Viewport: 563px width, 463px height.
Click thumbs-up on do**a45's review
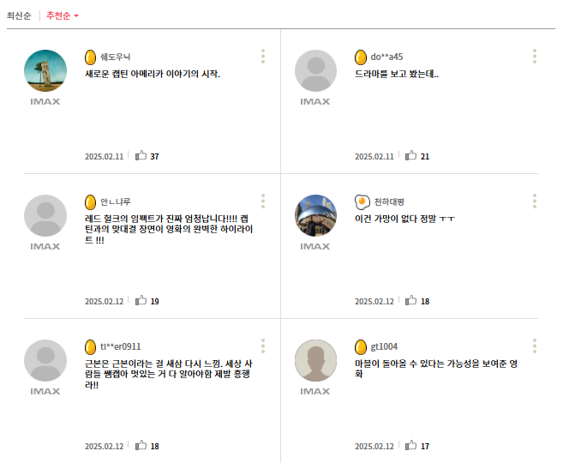pos(411,156)
